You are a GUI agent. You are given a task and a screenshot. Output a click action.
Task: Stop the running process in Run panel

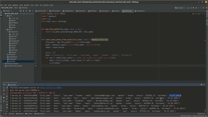[4, 94]
